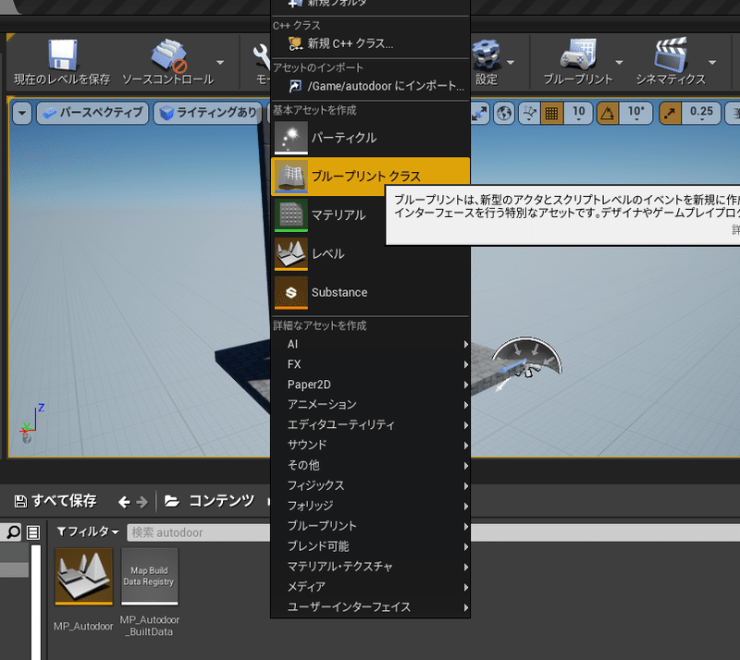Expand the ユーザーインターフェイス submenu
Screen dimensions: 740x660
click(x=371, y=607)
